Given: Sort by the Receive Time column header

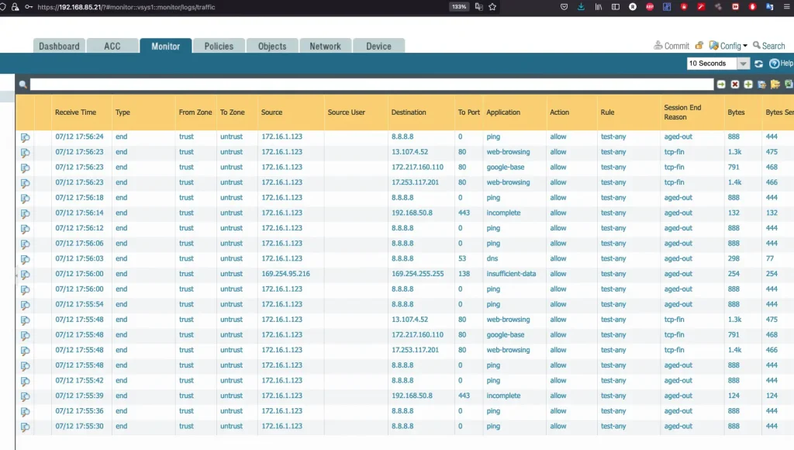Looking at the screenshot, I should click(x=76, y=112).
